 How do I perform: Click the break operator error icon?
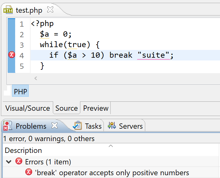tap(29, 172)
